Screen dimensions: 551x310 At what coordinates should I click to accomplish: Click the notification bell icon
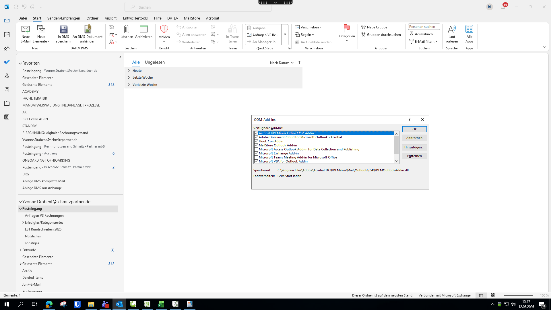[503, 7]
